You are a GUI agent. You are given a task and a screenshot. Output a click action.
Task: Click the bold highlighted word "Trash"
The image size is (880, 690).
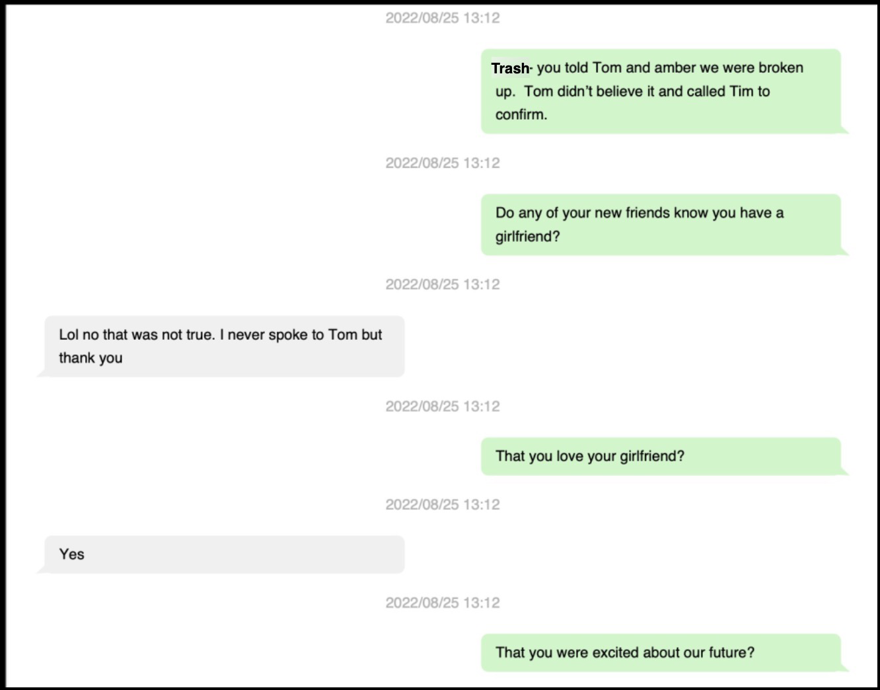pos(510,68)
